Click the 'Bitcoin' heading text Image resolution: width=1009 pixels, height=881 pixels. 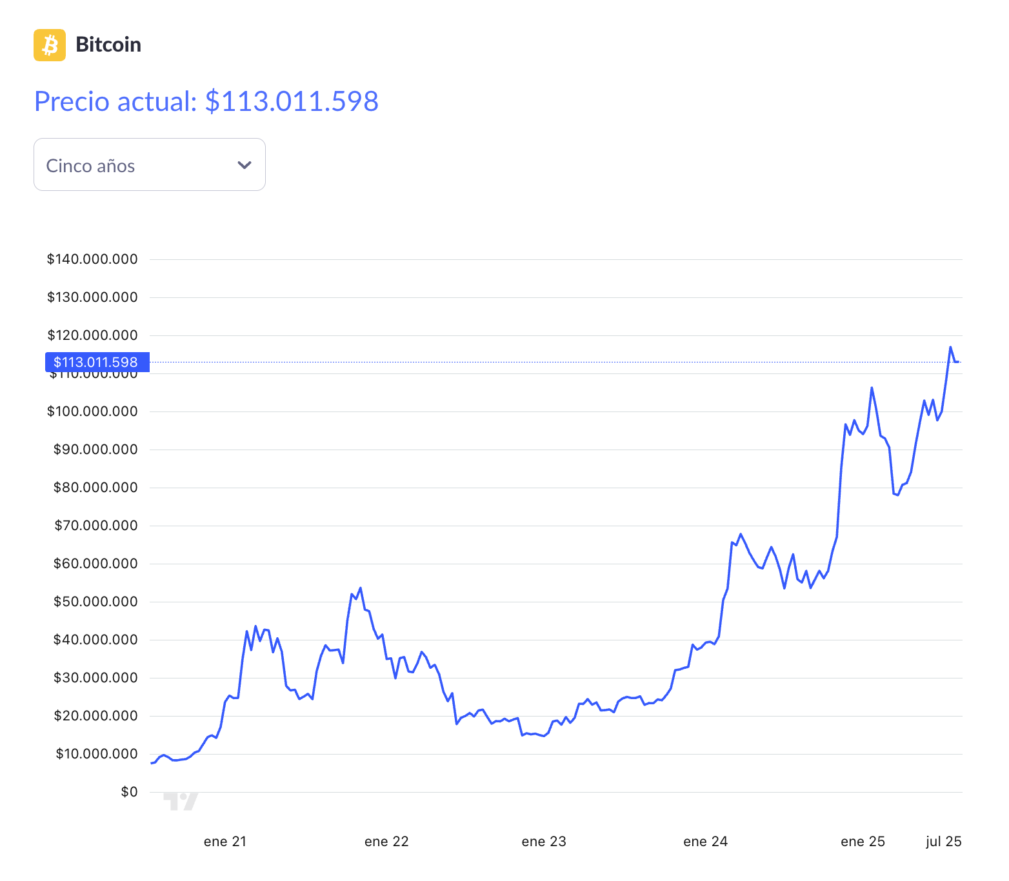[108, 45]
